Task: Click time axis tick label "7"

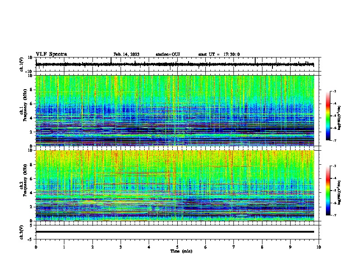Action: (234, 247)
